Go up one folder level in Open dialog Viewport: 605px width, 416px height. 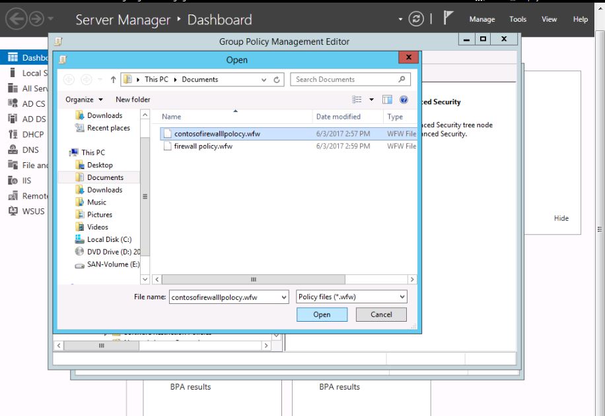pos(113,79)
